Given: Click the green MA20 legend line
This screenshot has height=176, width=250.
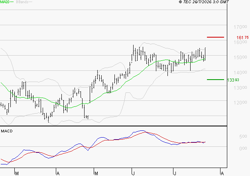Looking at the screenshot, I should 12,2.
